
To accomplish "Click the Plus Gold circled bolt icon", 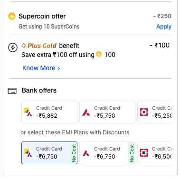I will 13,47.
